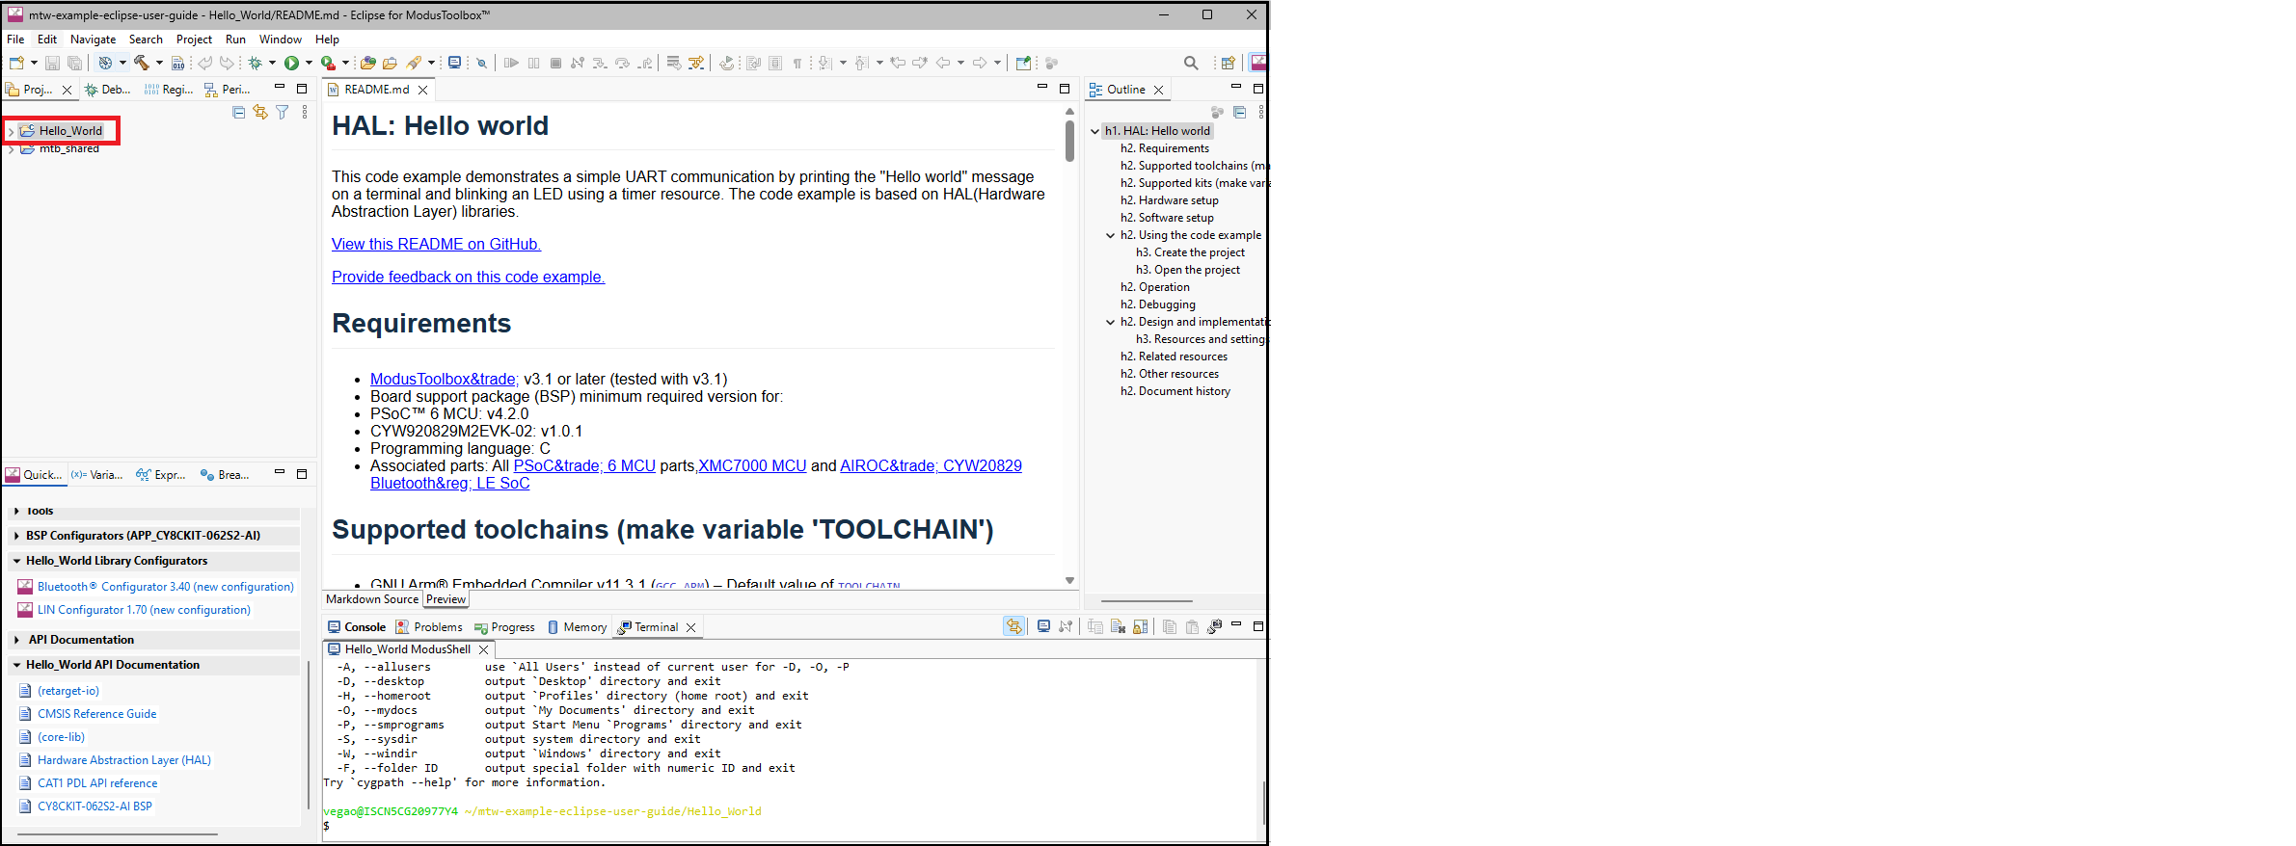The height and width of the screenshot is (846, 2296).
Task: Collapse all items in Project Explorer
Action: point(238,113)
